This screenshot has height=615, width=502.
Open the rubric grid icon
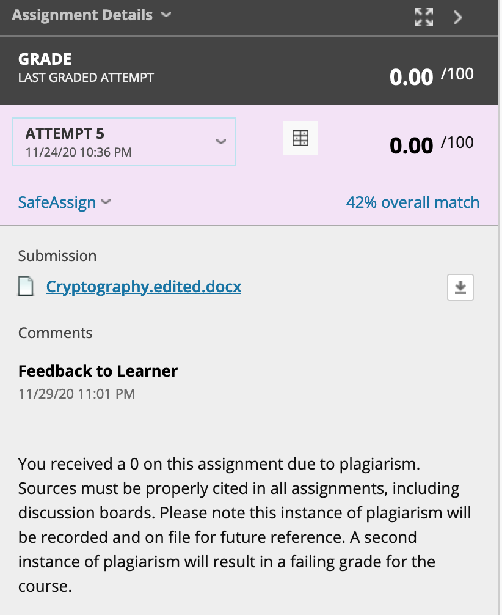[x=300, y=138]
